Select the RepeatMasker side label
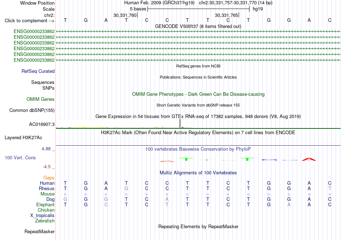Image resolution: width=341 pixels, height=240 pixels. pyautogui.click(x=39, y=231)
